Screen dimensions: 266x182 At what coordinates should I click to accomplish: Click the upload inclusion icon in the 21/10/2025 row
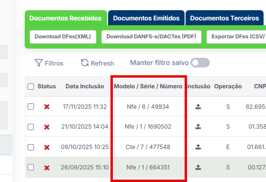point(198,127)
